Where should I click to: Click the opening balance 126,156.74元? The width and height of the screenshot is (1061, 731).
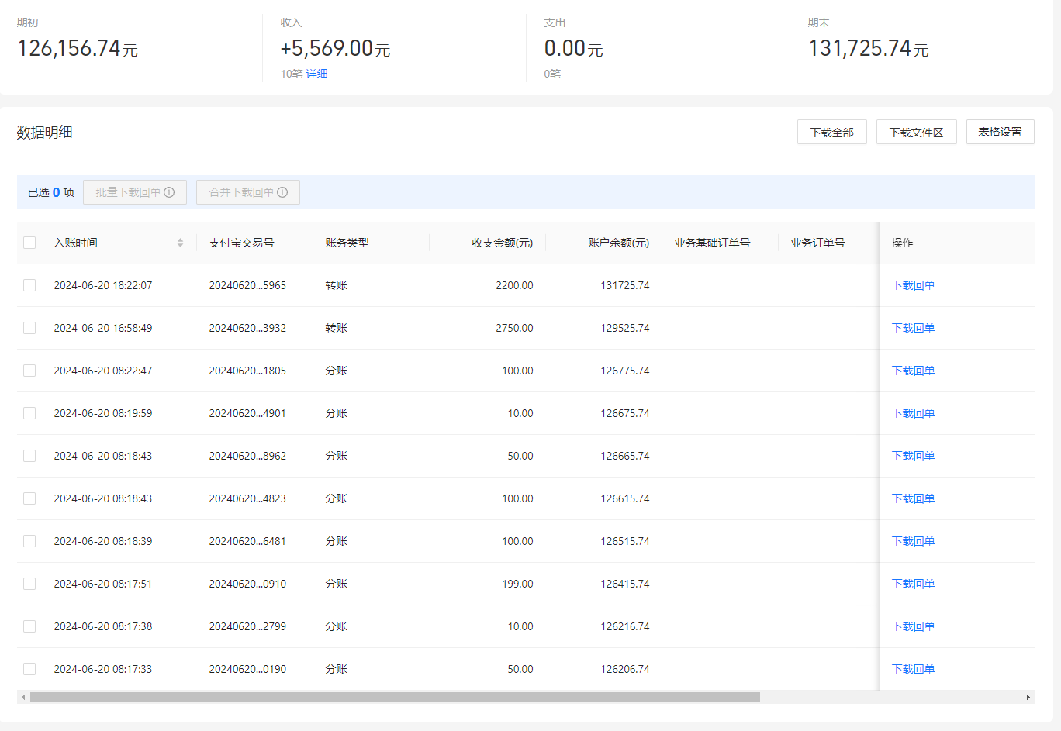coord(78,48)
